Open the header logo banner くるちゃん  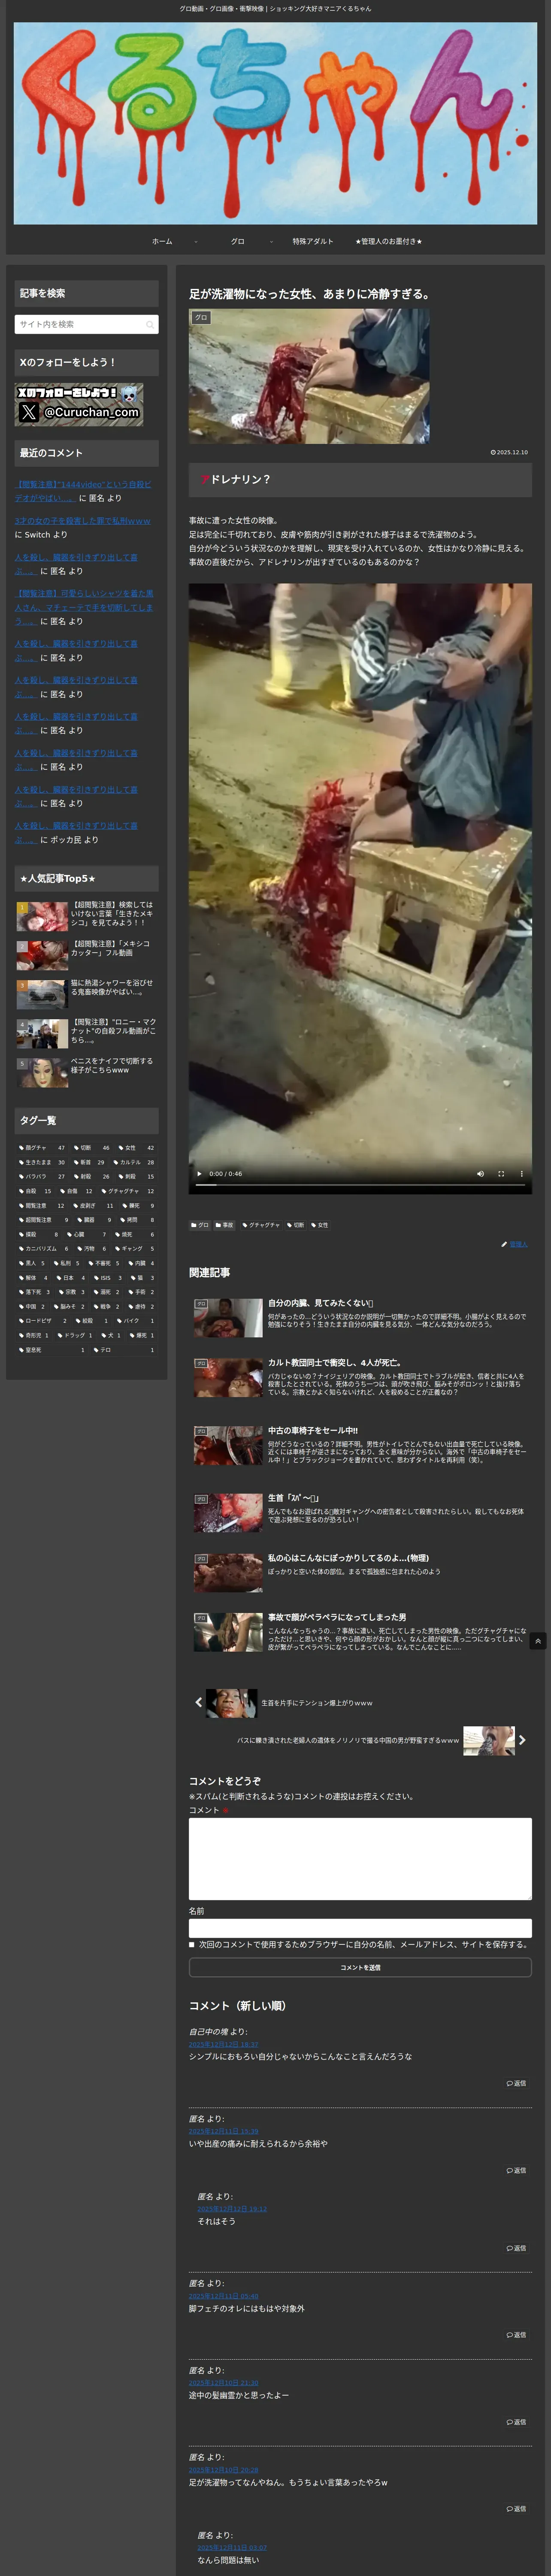275,123
